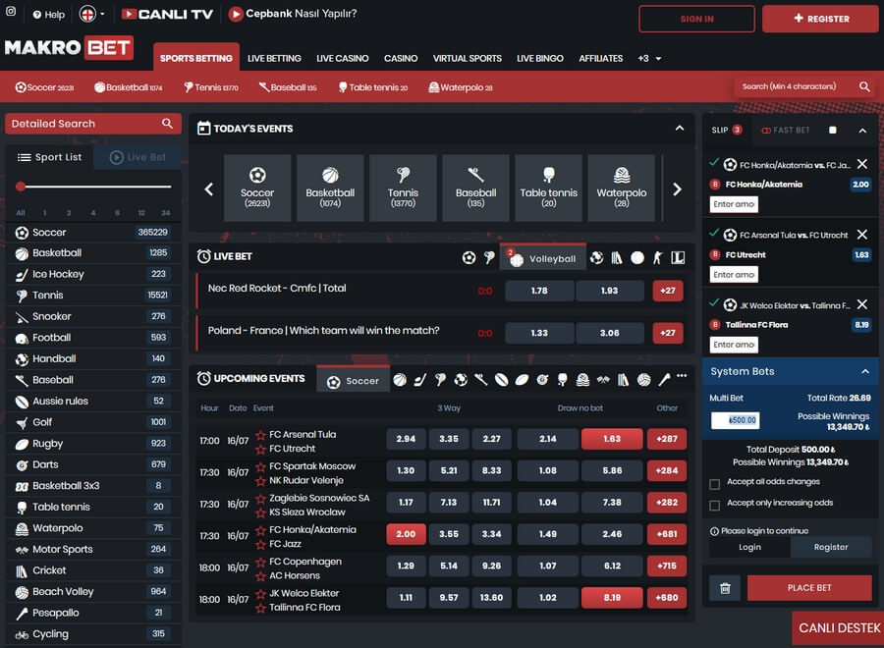Tick Accept all odds changes checkbox
884x648 pixels.
714,484
